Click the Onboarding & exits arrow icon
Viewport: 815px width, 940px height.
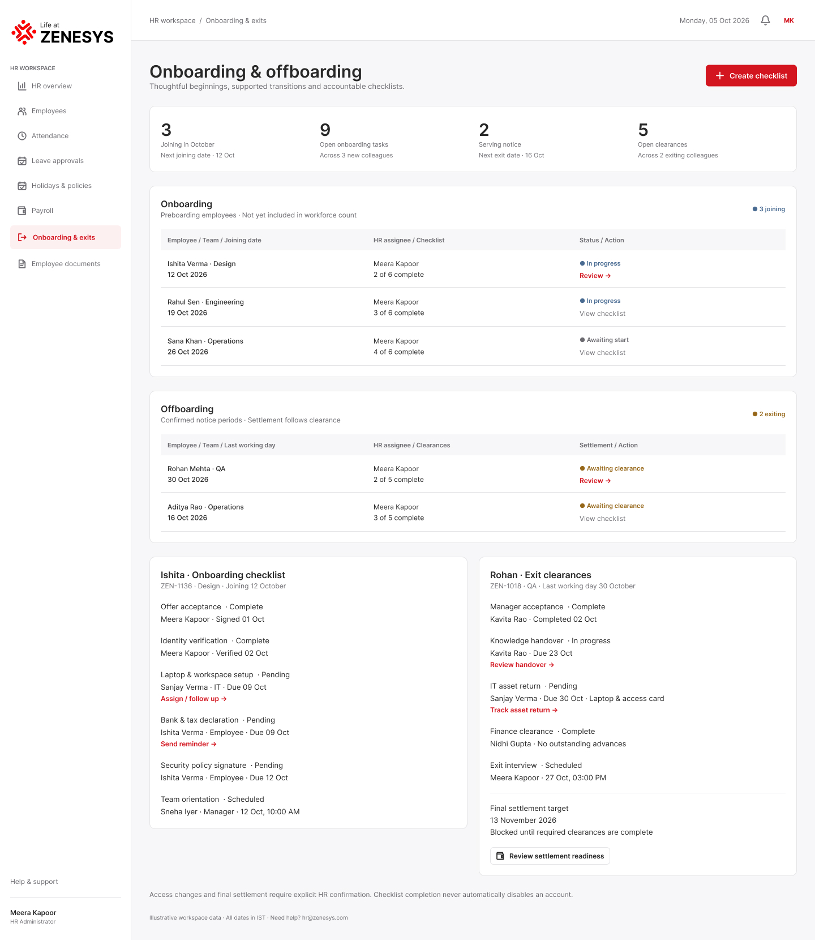tap(22, 237)
